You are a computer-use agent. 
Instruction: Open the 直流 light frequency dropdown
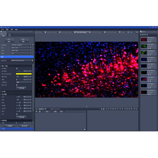(x=24, y=82)
